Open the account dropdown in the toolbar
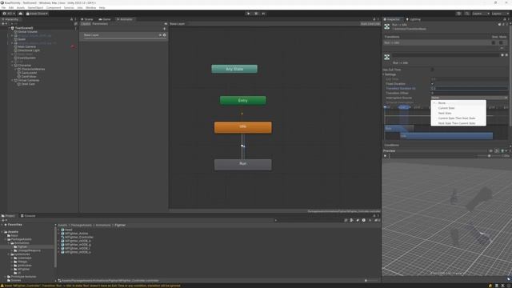Viewport: 512px width, 288px height. coord(9,14)
